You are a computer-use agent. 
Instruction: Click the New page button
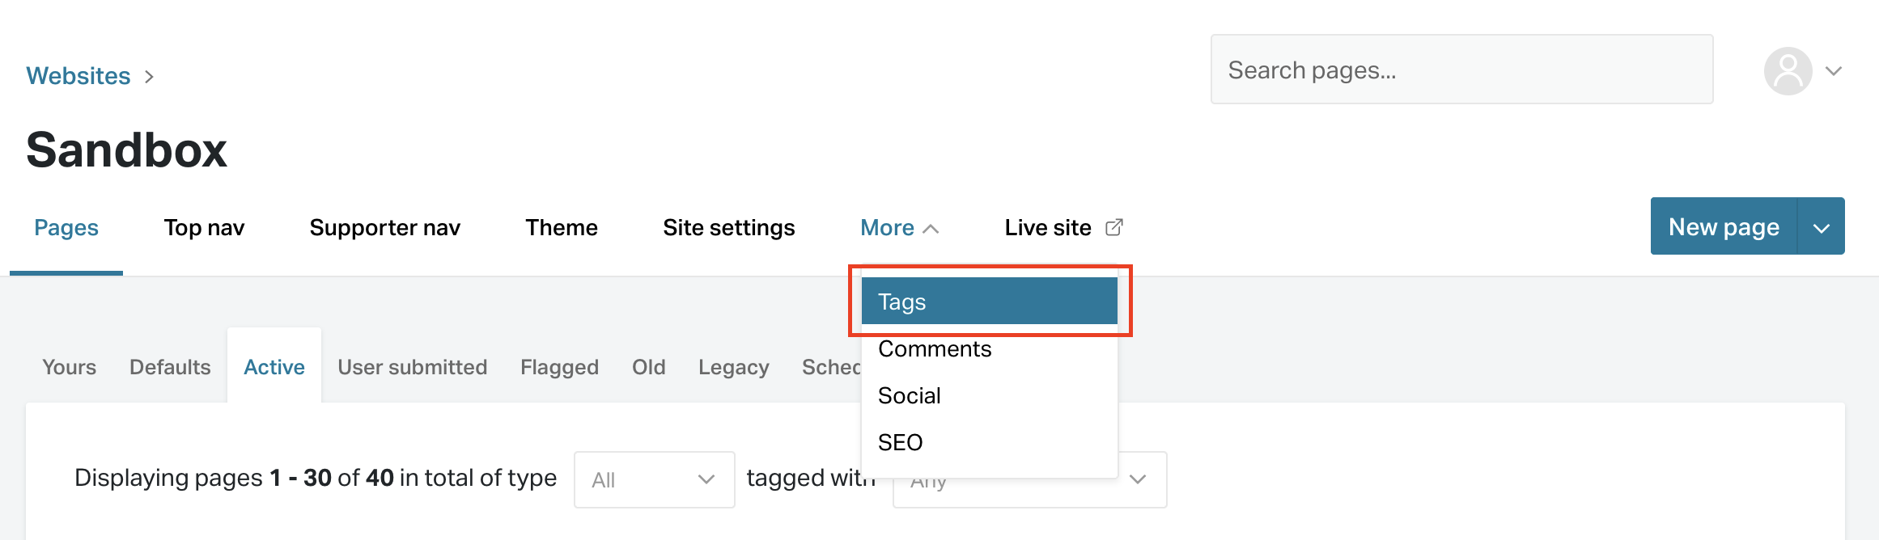pos(1722,226)
